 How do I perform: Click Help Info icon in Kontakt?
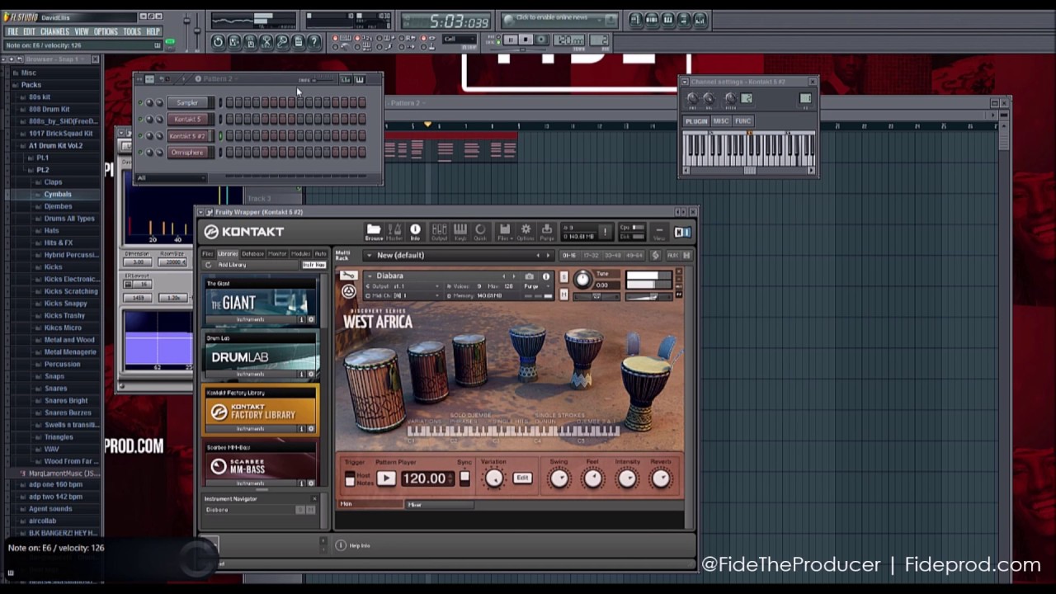point(341,545)
